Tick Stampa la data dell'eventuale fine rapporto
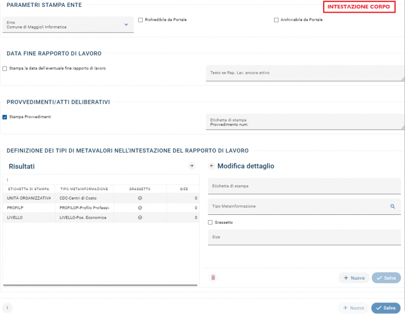 point(5,68)
